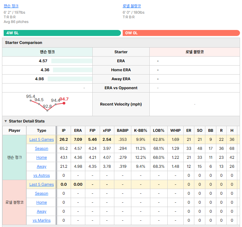Image resolution: width=242 pixels, height=227 pixels.
Task: Open 로넬 블랑코 player profile link
Action: pyautogui.click(x=132, y=6)
